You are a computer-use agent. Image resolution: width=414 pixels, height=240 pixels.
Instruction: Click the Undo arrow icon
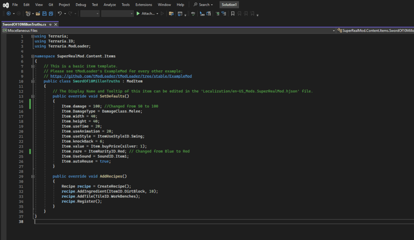click(x=60, y=14)
